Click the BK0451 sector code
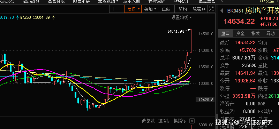Image resolution: width=279 pixels, height=129 pixels. tap(235, 11)
